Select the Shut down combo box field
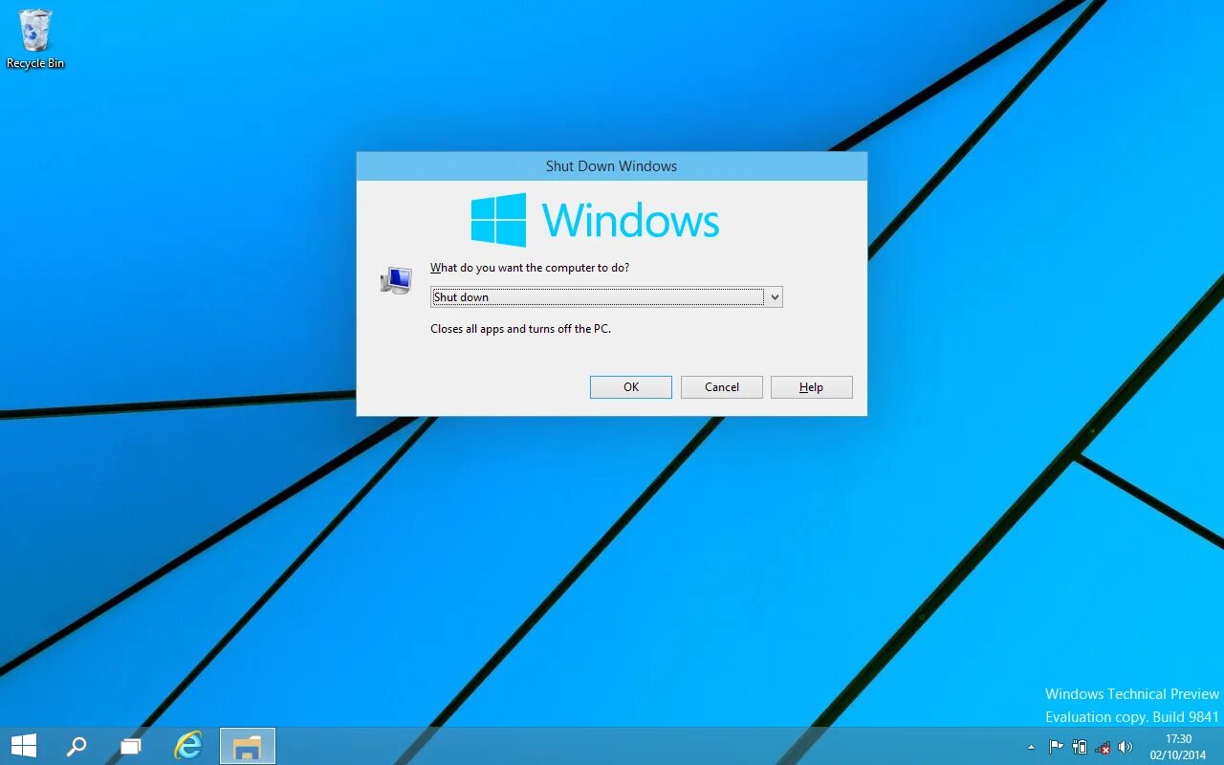Image resolution: width=1224 pixels, height=765 pixels. pyautogui.click(x=606, y=297)
